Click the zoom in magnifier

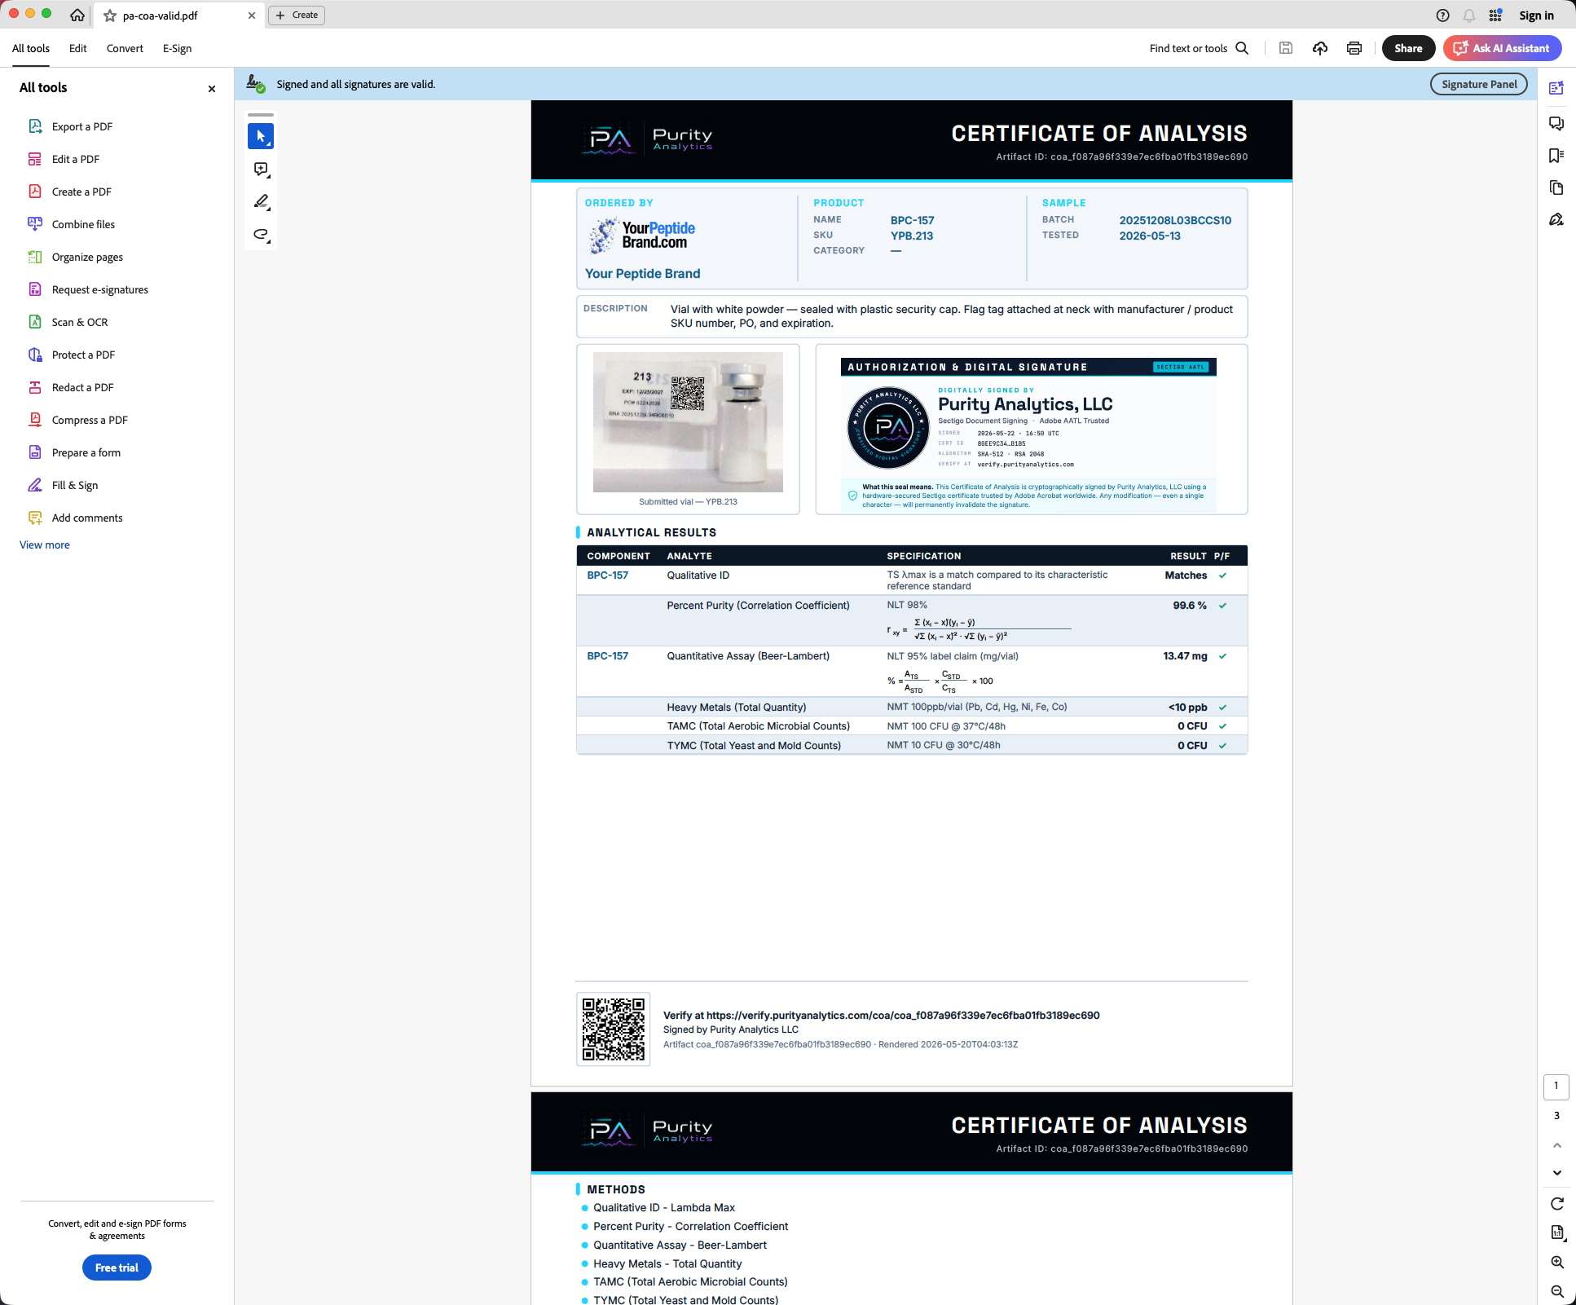point(1556,1262)
